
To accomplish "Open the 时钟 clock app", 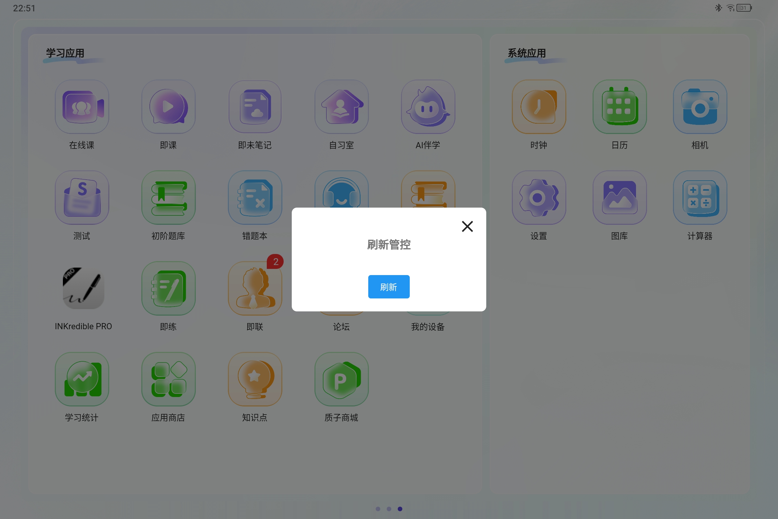I will coord(539,107).
